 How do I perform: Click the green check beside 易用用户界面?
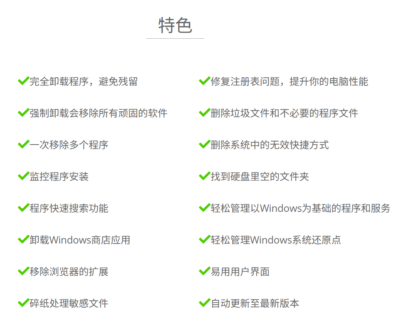click(x=205, y=271)
